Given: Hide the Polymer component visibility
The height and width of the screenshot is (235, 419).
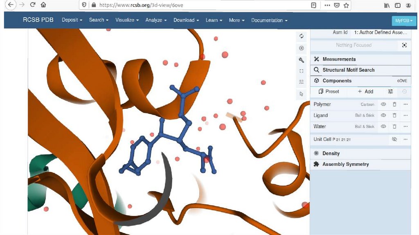Looking at the screenshot, I should 383,104.
